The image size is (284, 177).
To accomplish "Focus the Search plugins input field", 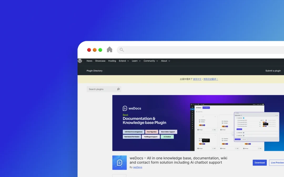I will [x=104, y=89].
